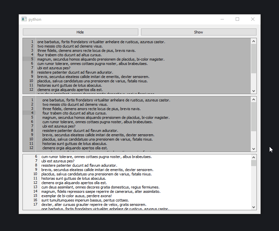
Task: Click 'cum rumor tolerare' line in middle editor
Action: click(97, 122)
